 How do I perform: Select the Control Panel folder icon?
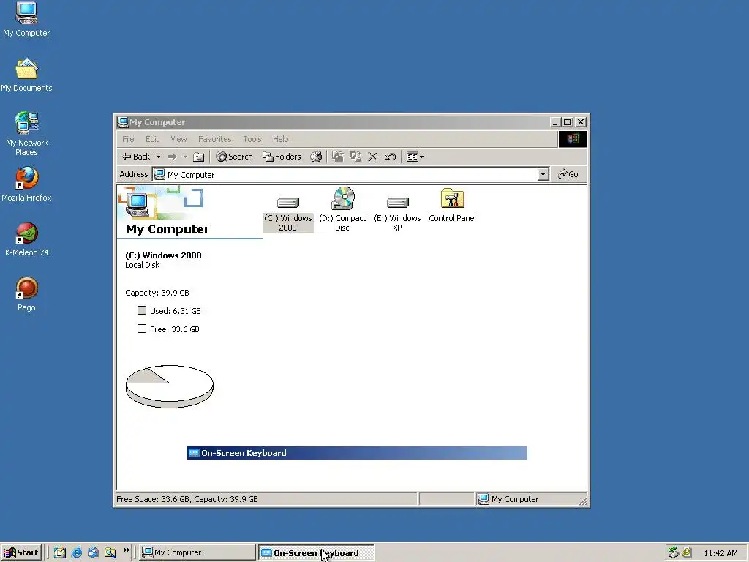tap(452, 206)
